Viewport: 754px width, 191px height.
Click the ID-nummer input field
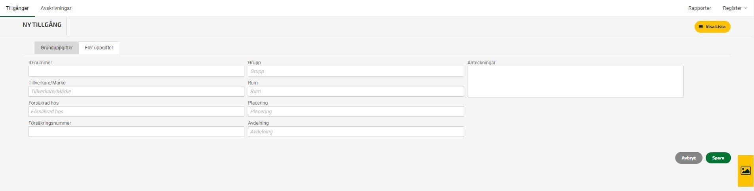coord(136,71)
